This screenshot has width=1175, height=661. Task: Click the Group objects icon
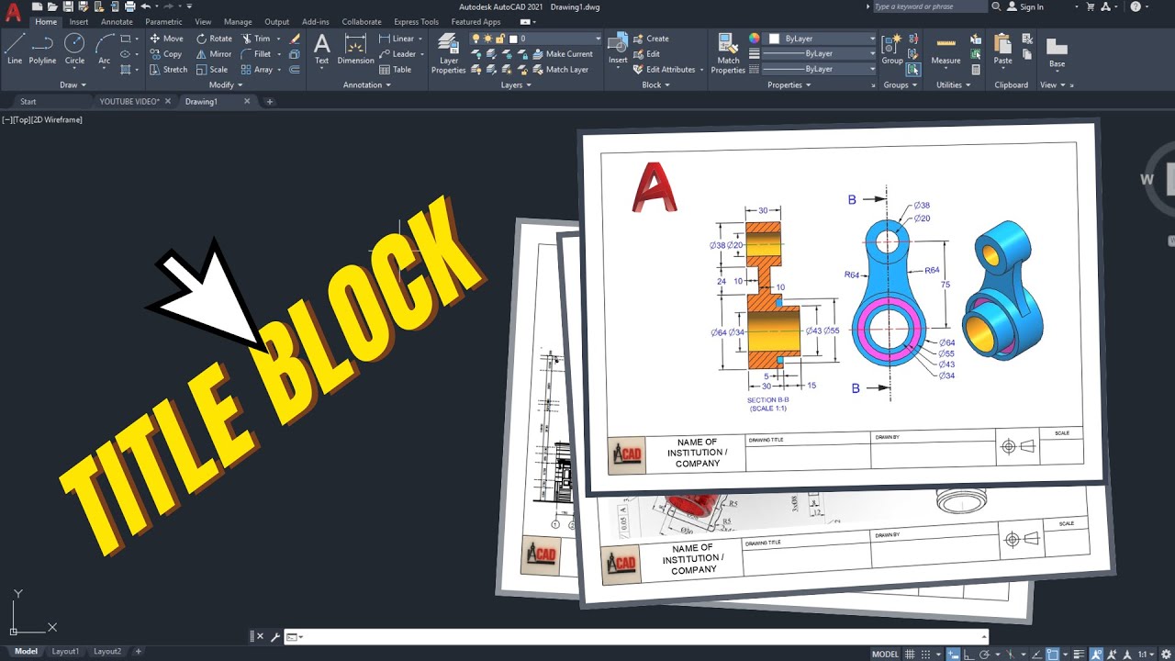(892, 49)
